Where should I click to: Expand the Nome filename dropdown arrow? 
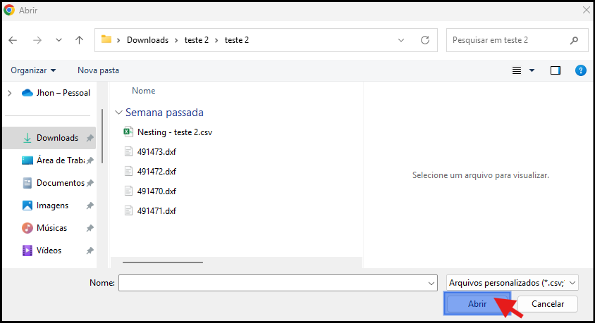[x=431, y=283]
